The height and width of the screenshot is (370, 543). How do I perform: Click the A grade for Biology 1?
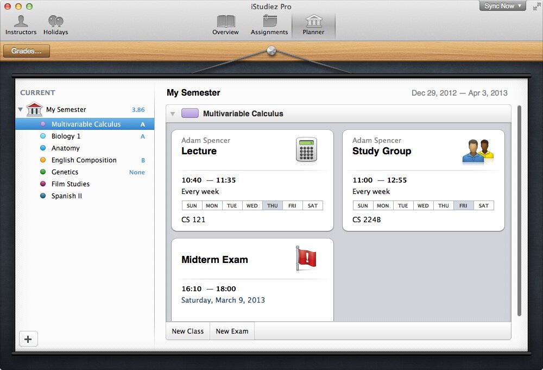[143, 136]
